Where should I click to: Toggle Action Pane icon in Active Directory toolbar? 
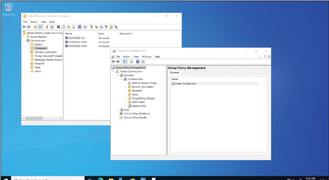84,27
